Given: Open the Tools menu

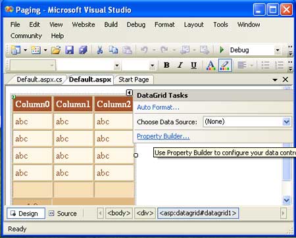Looking at the screenshot, I should pos(221,24).
